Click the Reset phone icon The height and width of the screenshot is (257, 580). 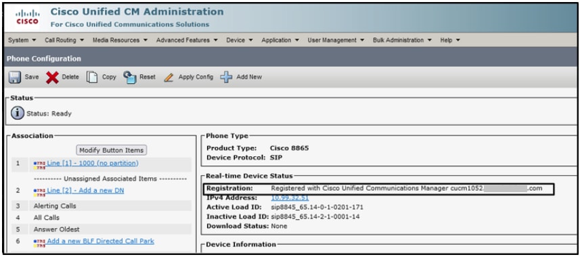coord(130,77)
